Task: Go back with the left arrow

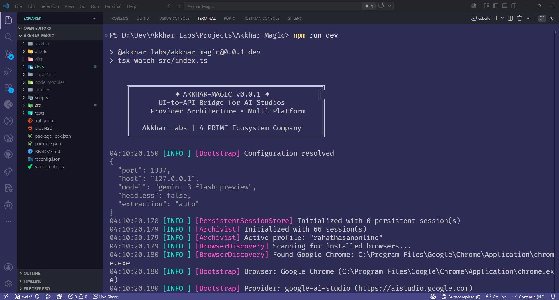Action: pos(170,6)
